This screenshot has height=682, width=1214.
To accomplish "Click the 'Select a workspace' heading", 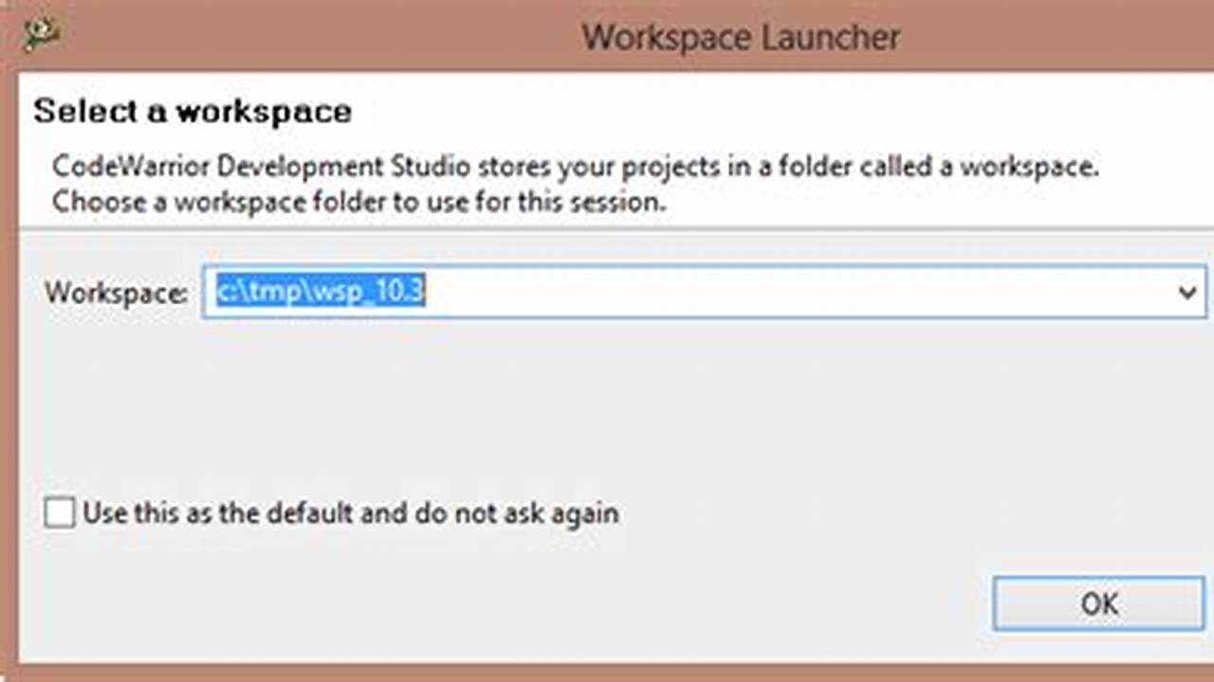I will [x=193, y=111].
